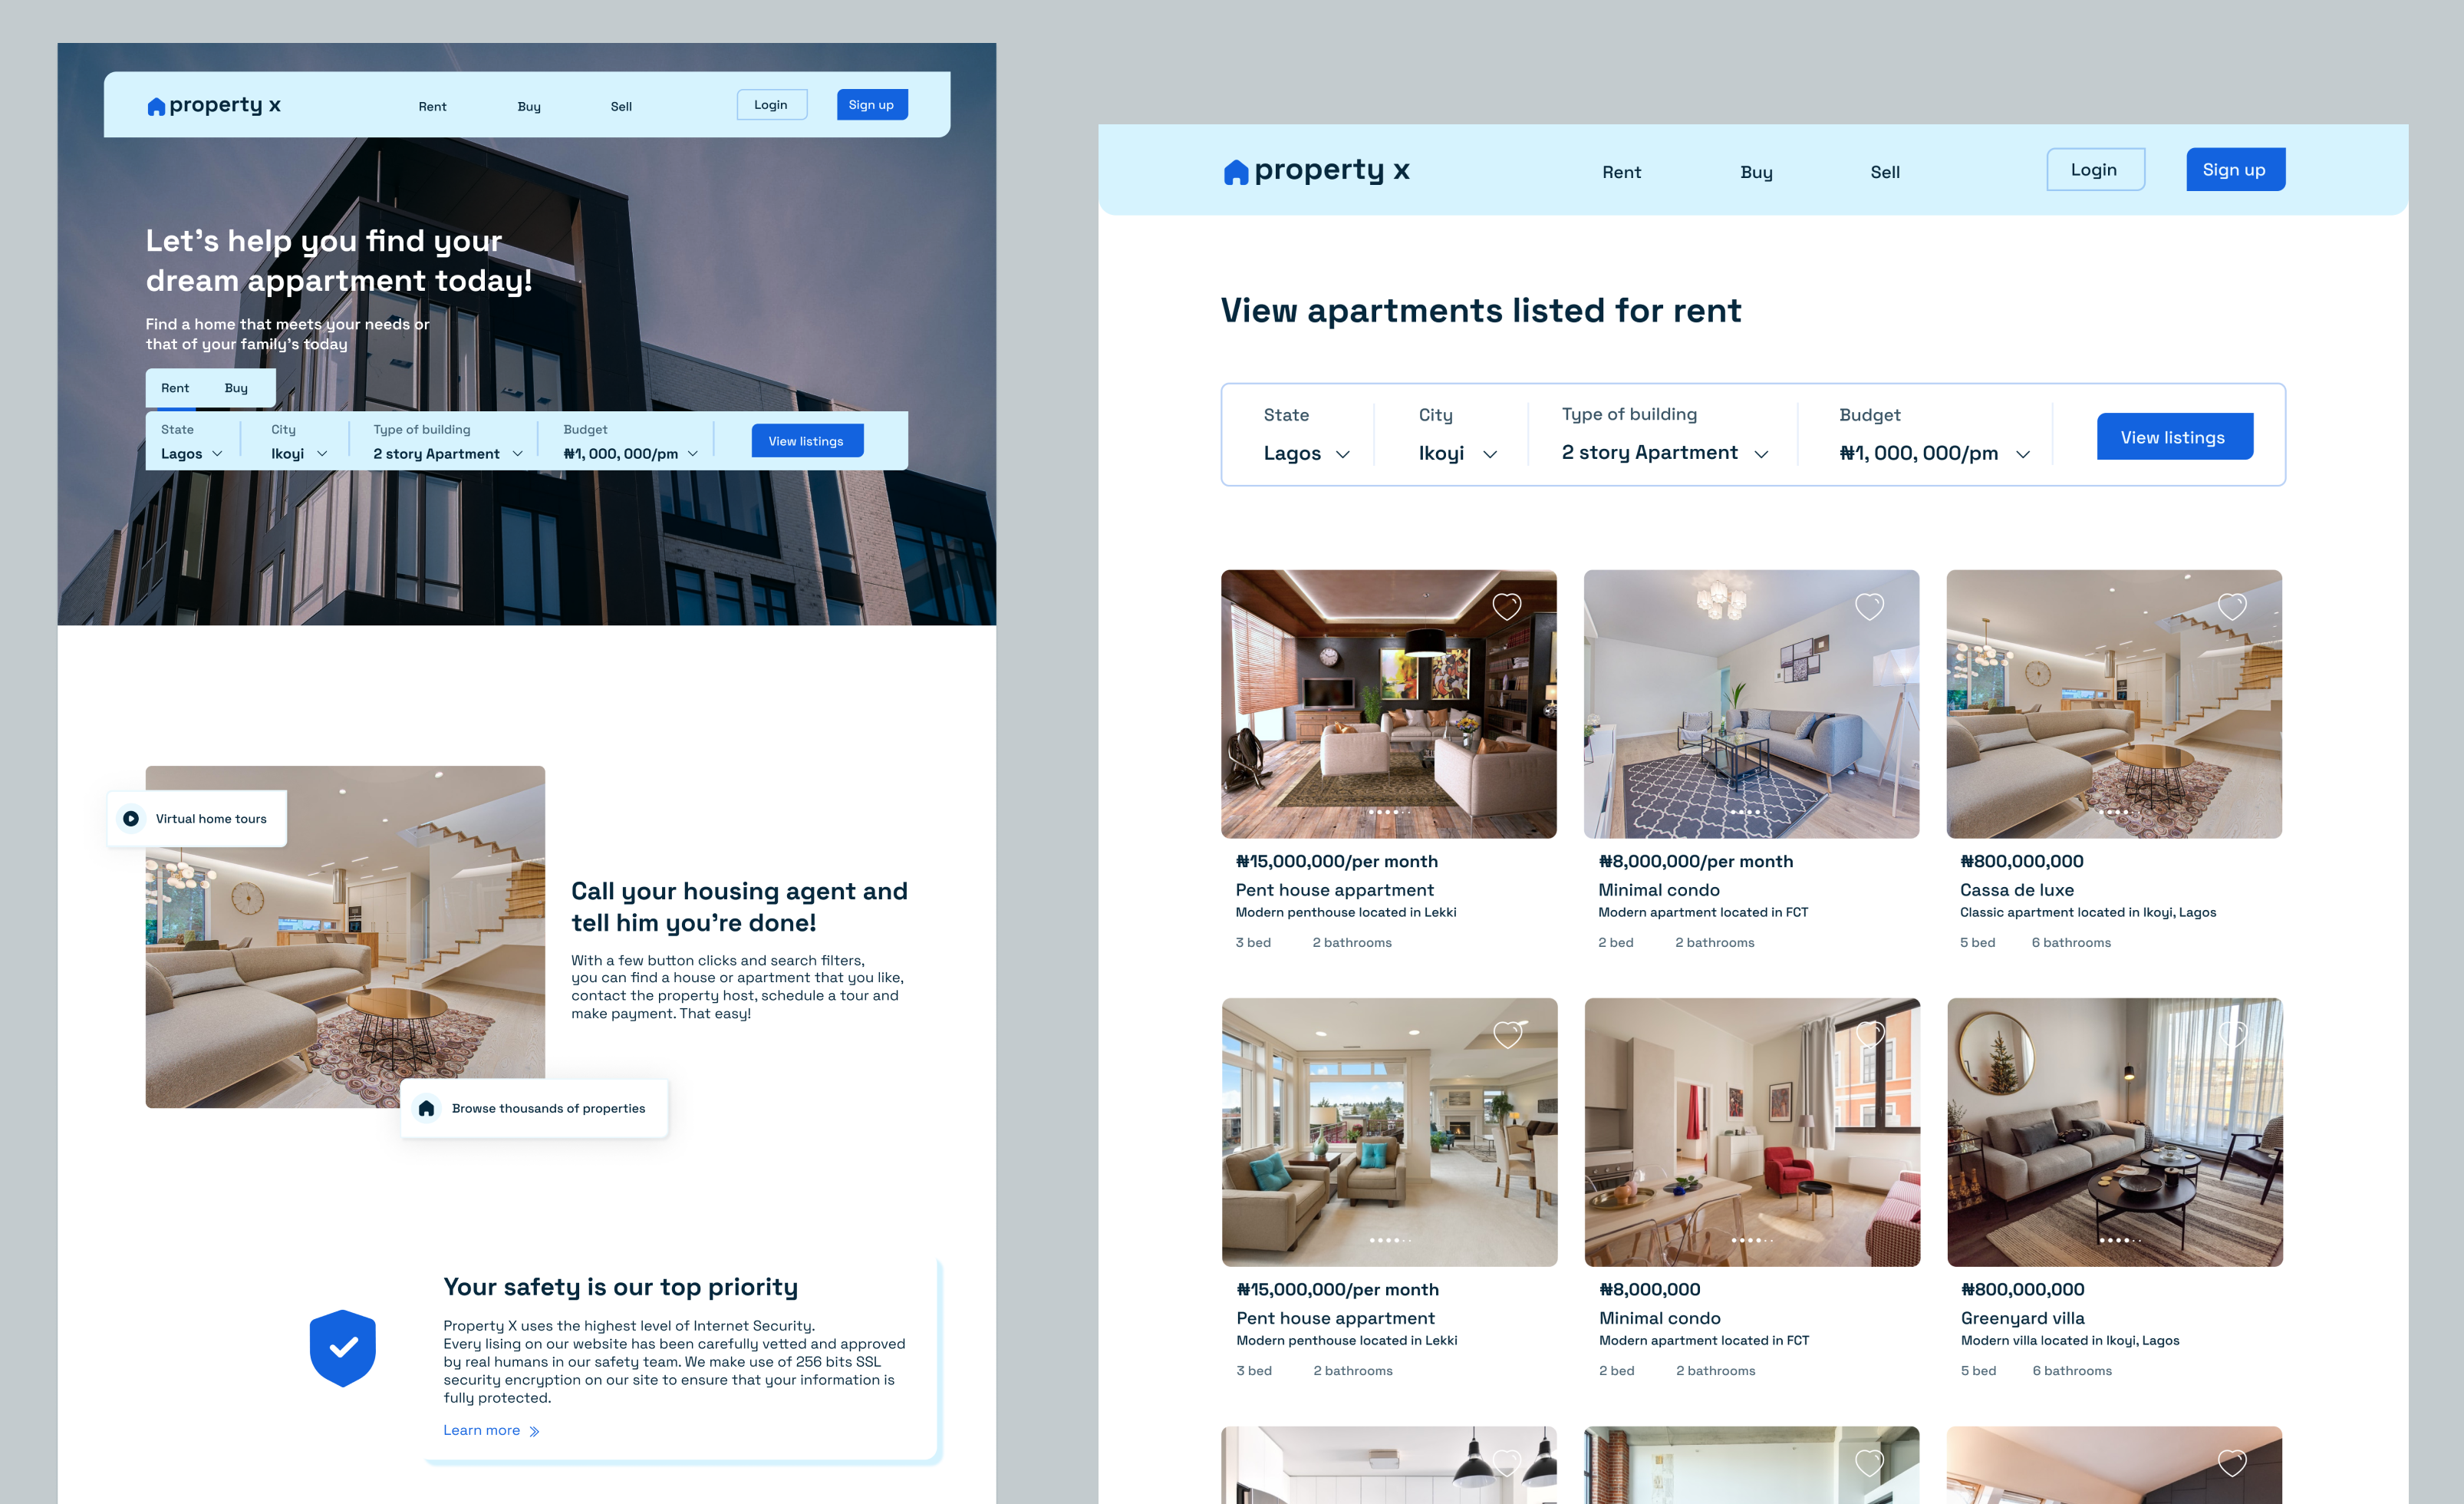Select Sell in listings page navbar
This screenshot has width=2464, height=1504.
(x=1885, y=172)
